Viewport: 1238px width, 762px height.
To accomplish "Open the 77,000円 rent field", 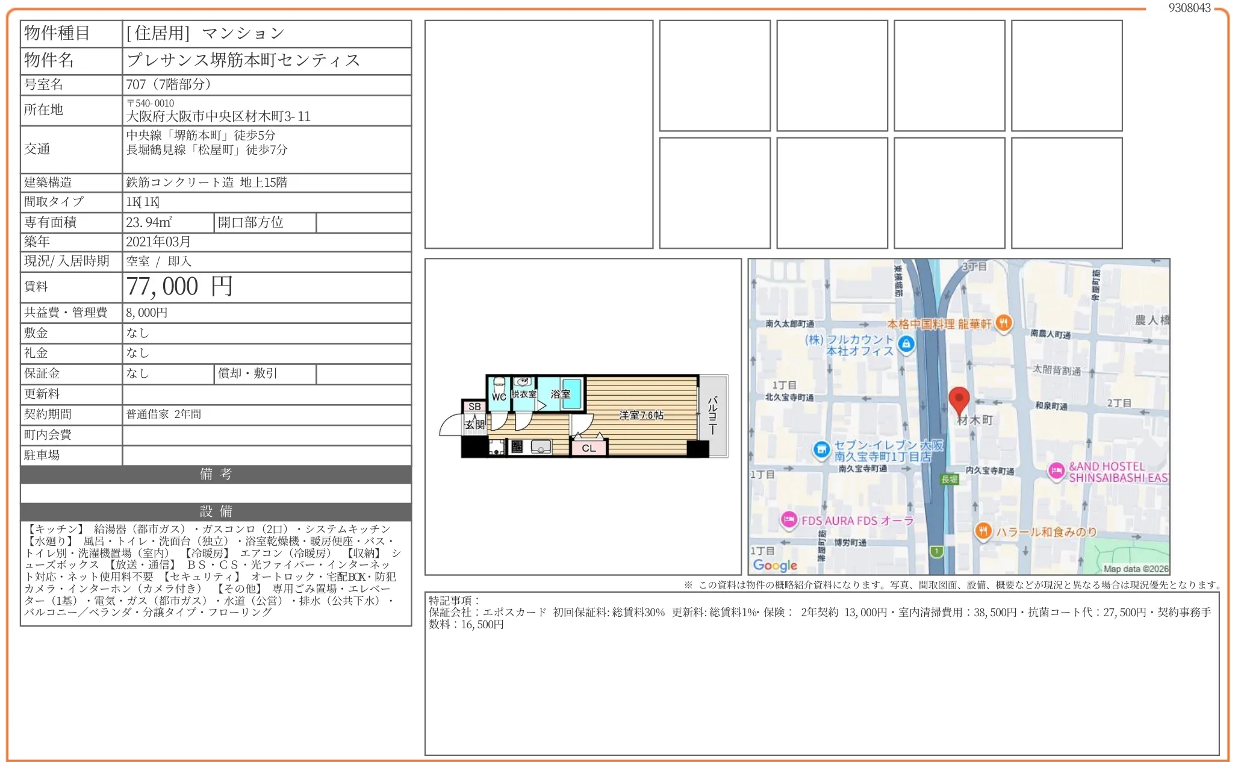I will [x=181, y=286].
